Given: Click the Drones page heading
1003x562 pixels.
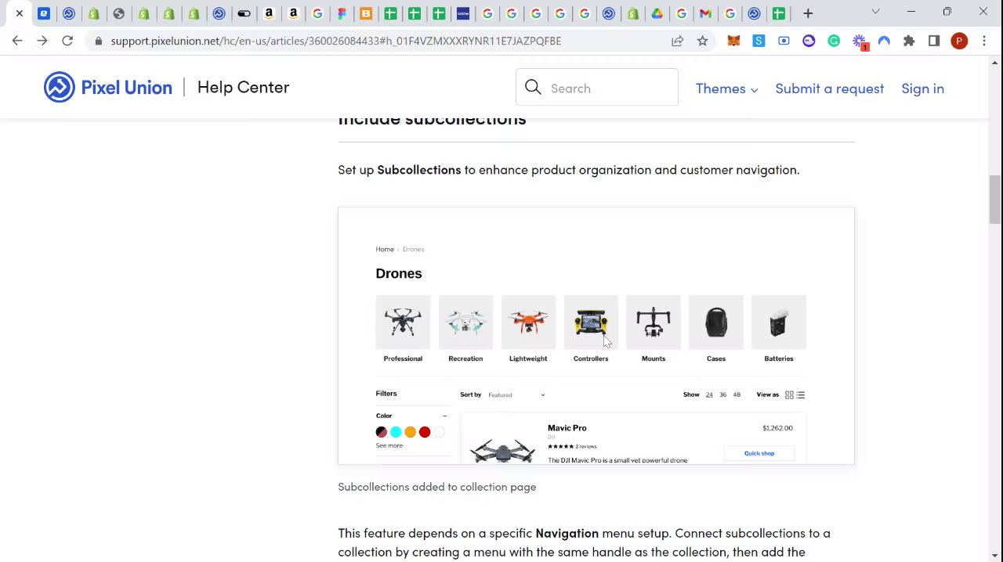Looking at the screenshot, I should (x=399, y=273).
